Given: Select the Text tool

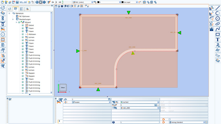Looking at the screenshot, I should coord(218,39).
